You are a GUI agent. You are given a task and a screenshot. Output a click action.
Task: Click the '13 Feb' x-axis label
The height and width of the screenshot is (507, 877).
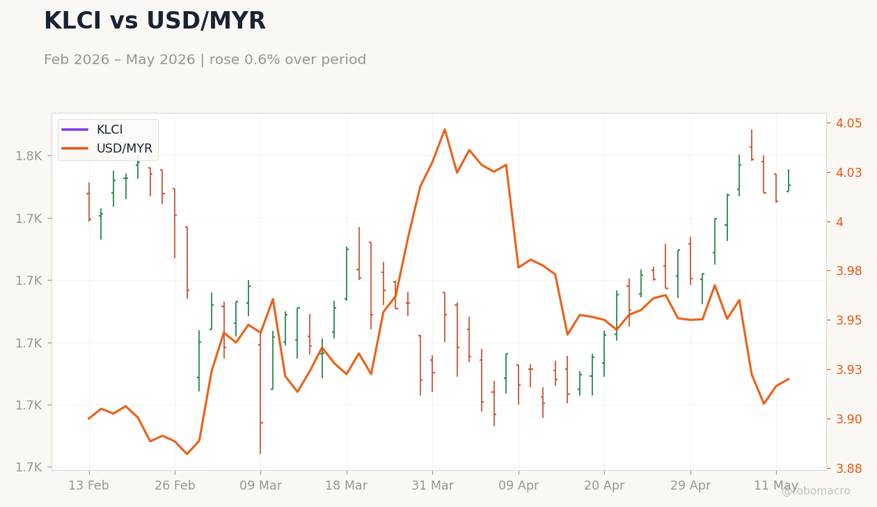coord(88,486)
